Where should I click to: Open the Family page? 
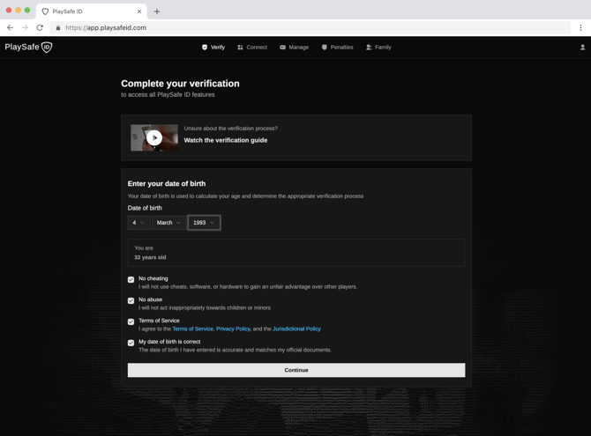coord(378,47)
